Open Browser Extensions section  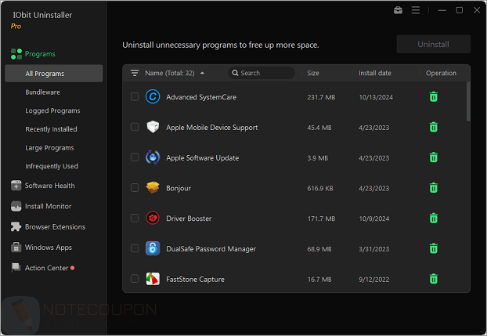click(x=55, y=227)
